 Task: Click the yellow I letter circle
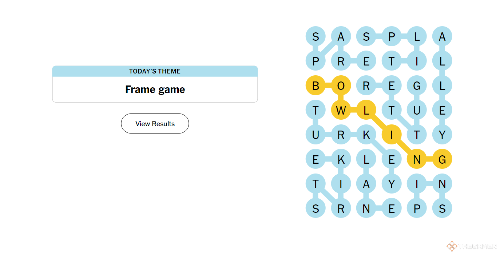pyautogui.click(x=392, y=135)
